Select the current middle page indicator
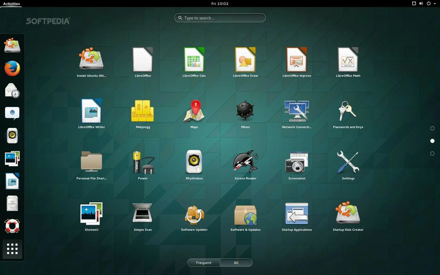The width and height of the screenshot is (440, 275). (x=432, y=141)
